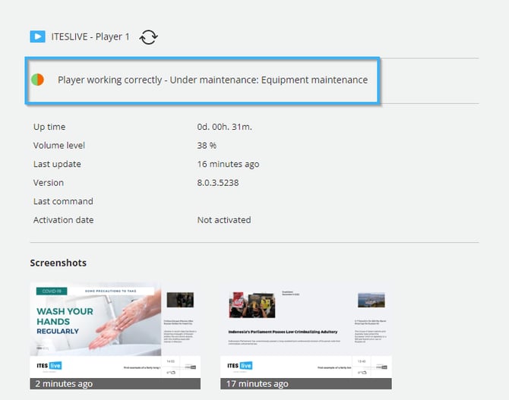Click the blue play icon beside ITESLIVE

tap(37, 36)
